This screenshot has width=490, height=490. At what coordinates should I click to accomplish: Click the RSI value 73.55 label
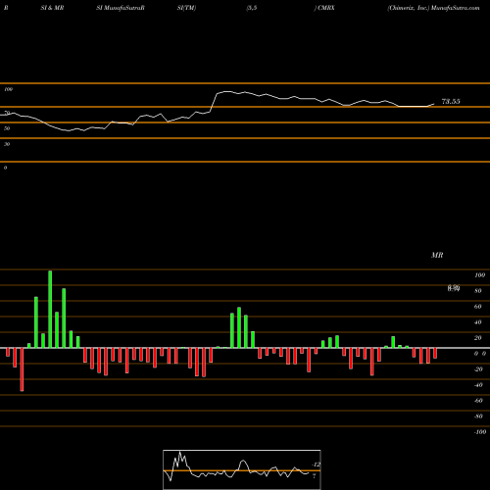[x=451, y=102]
